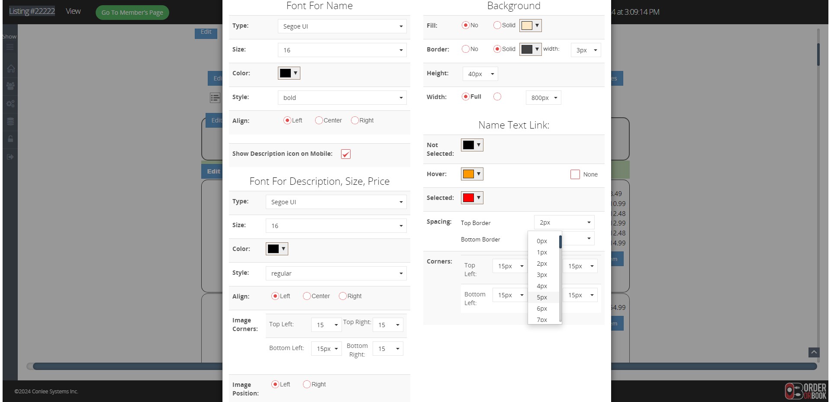This screenshot has width=831, height=402.
Task: Select the Users group icon in sidebar
Action: pyautogui.click(x=10, y=86)
